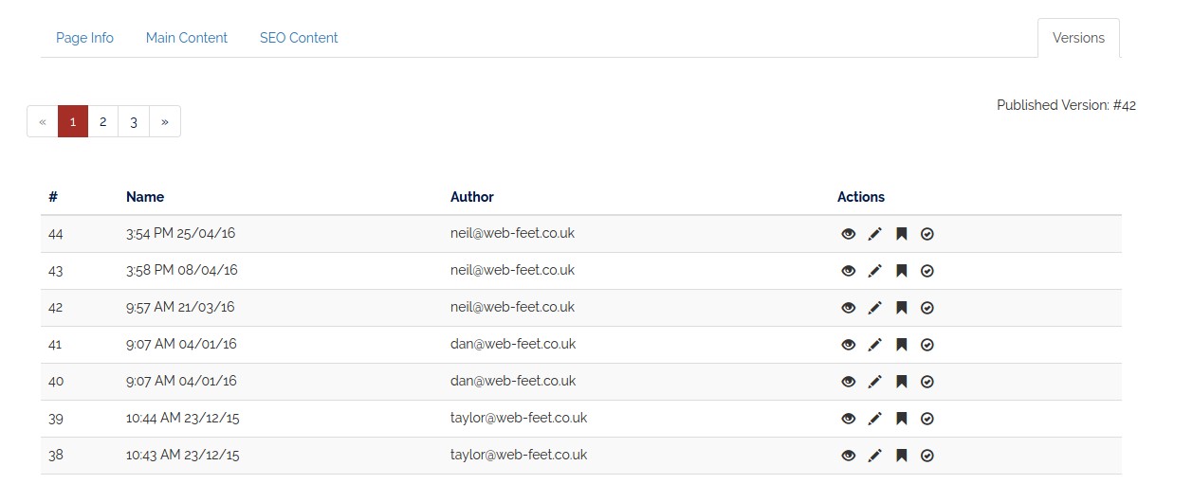The height and width of the screenshot is (484, 1193).
Task: View version 40 with the eye icon
Action: pos(849,382)
